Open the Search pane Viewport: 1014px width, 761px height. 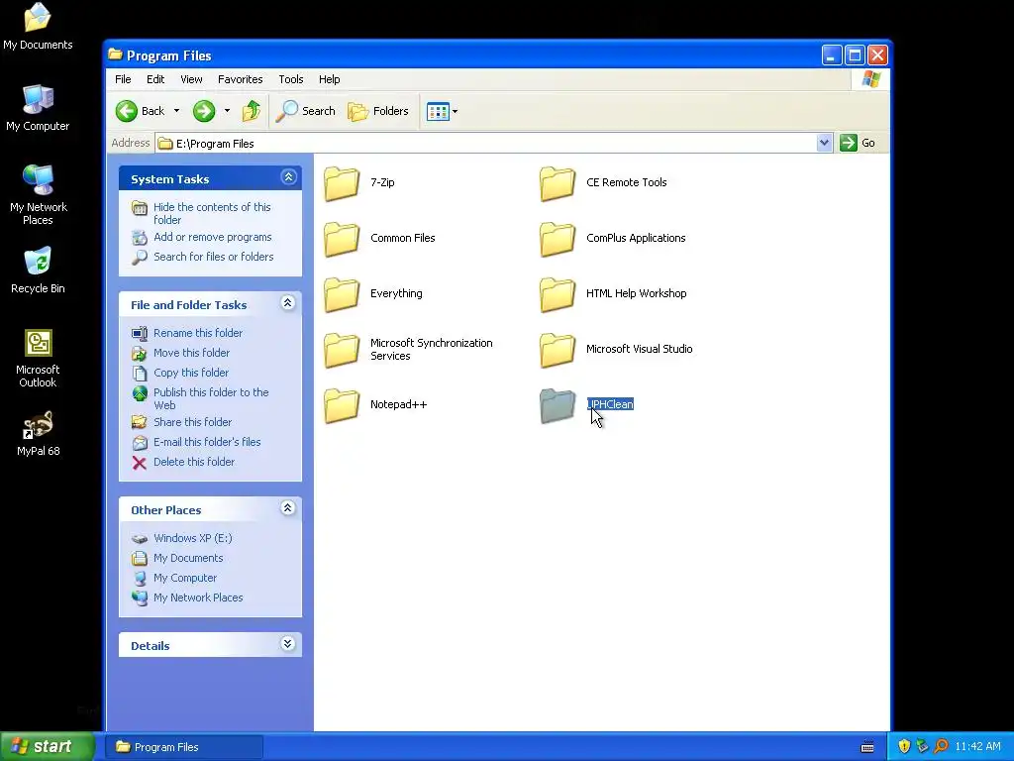pyautogui.click(x=306, y=111)
